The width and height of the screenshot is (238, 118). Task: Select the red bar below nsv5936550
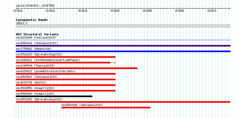[x=66, y=91]
